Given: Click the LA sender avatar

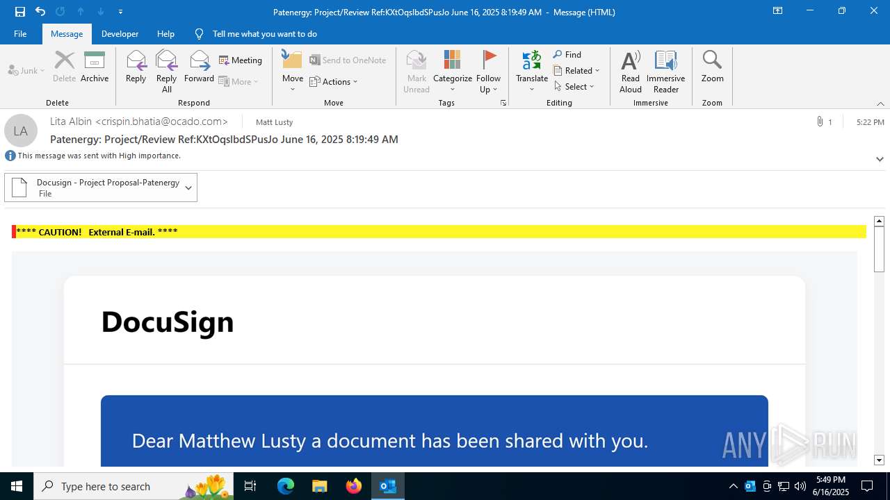Looking at the screenshot, I should pos(21,131).
